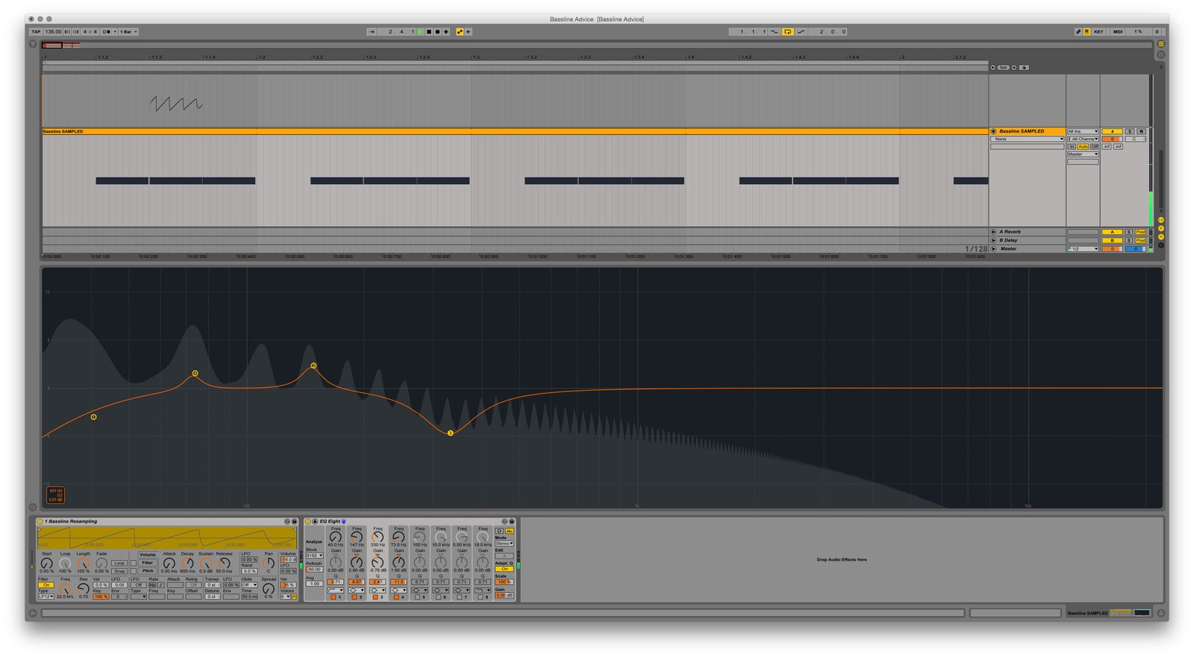
Task: Toggle the Automation Arm button
Action: [x=460, y=31]
